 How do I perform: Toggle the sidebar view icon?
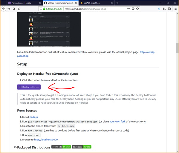[169, 9]
